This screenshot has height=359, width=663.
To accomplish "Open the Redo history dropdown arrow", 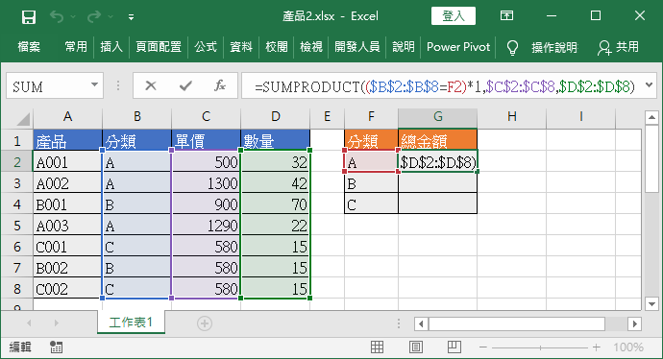I will tap(110, 17).
